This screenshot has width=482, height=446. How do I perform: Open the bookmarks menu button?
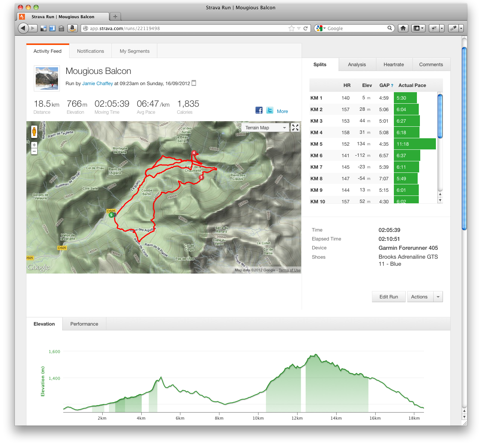tap(418, 28)
